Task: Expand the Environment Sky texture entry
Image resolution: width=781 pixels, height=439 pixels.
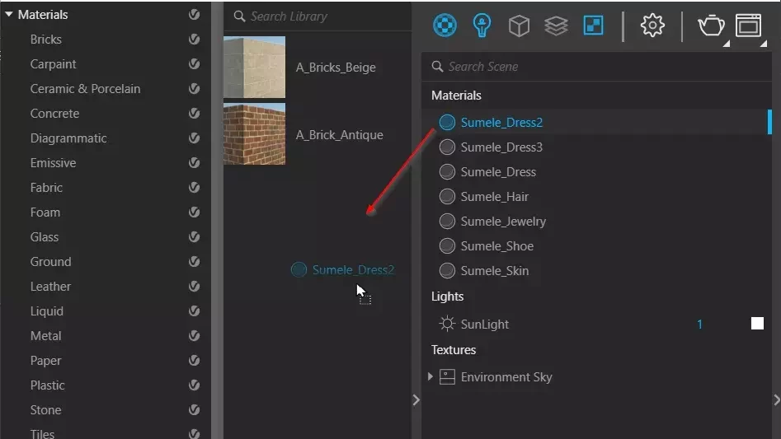Action: pos(430,377)
